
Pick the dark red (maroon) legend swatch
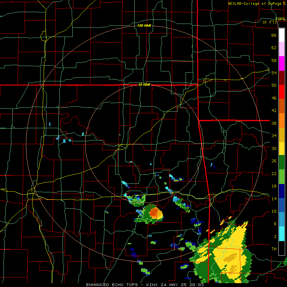coord(282,78)
